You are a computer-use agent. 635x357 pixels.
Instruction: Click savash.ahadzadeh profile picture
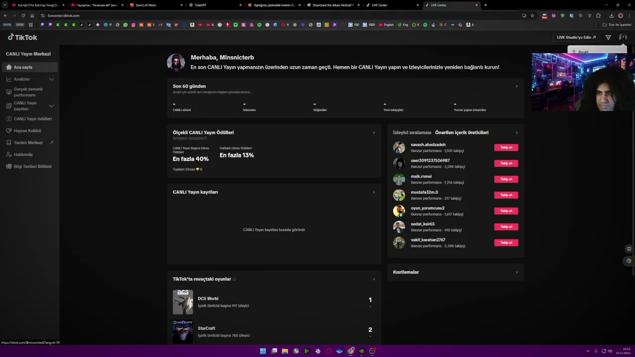point(399,147)
